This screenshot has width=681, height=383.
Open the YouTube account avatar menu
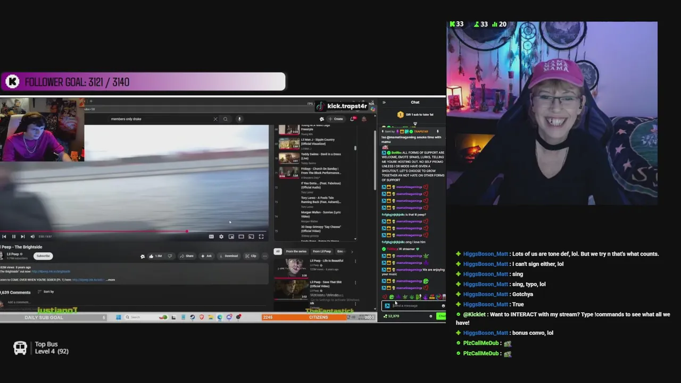(364, 119)
